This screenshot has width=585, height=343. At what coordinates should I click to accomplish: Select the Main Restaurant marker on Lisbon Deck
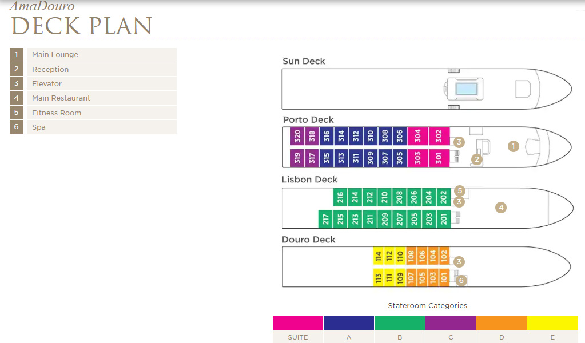tap(501, 208)
